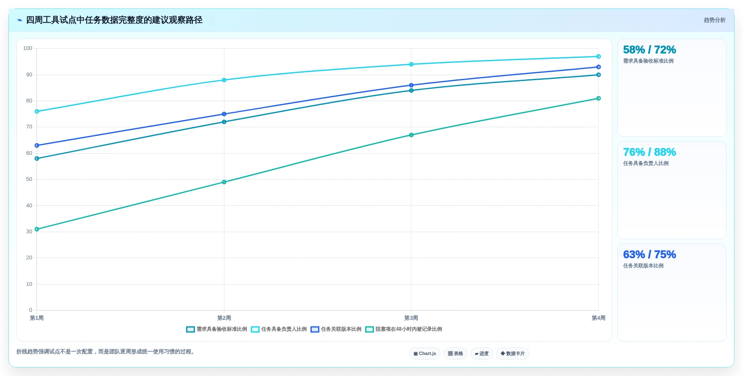The image size is (743, 376).
Task: Click the 表格 tag
Action: point(456,354)
